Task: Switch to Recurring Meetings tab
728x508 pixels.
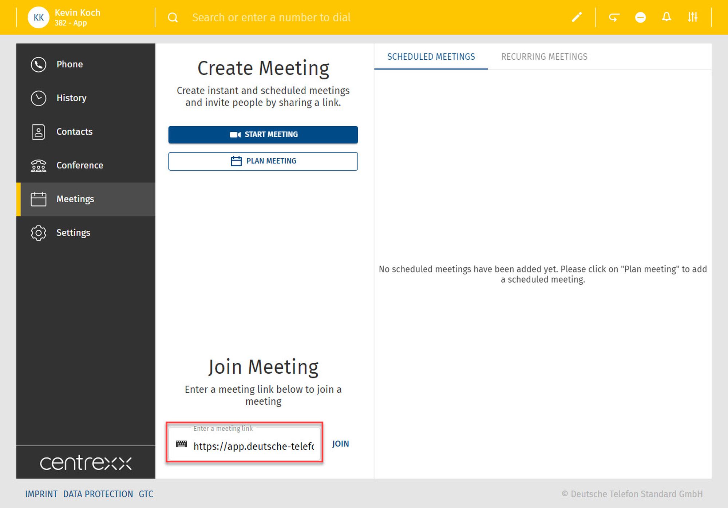Action: point(544,57)
